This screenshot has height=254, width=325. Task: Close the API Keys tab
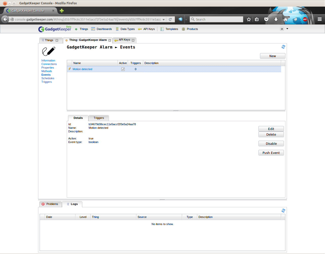[x=133, y=40]
